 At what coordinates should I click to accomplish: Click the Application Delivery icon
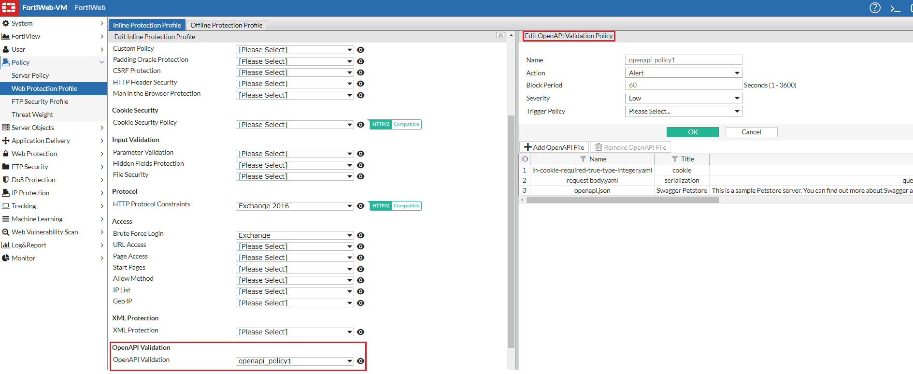pyautogui.click(x=6, y=141)
